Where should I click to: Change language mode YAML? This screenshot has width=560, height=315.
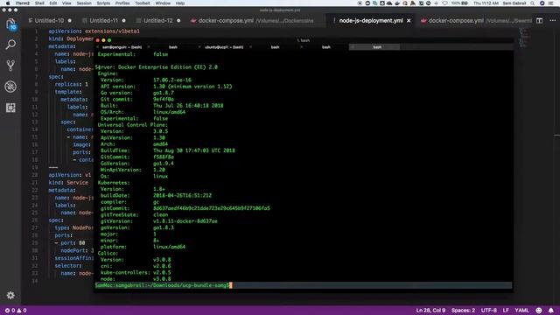click(x=521, y=311)
